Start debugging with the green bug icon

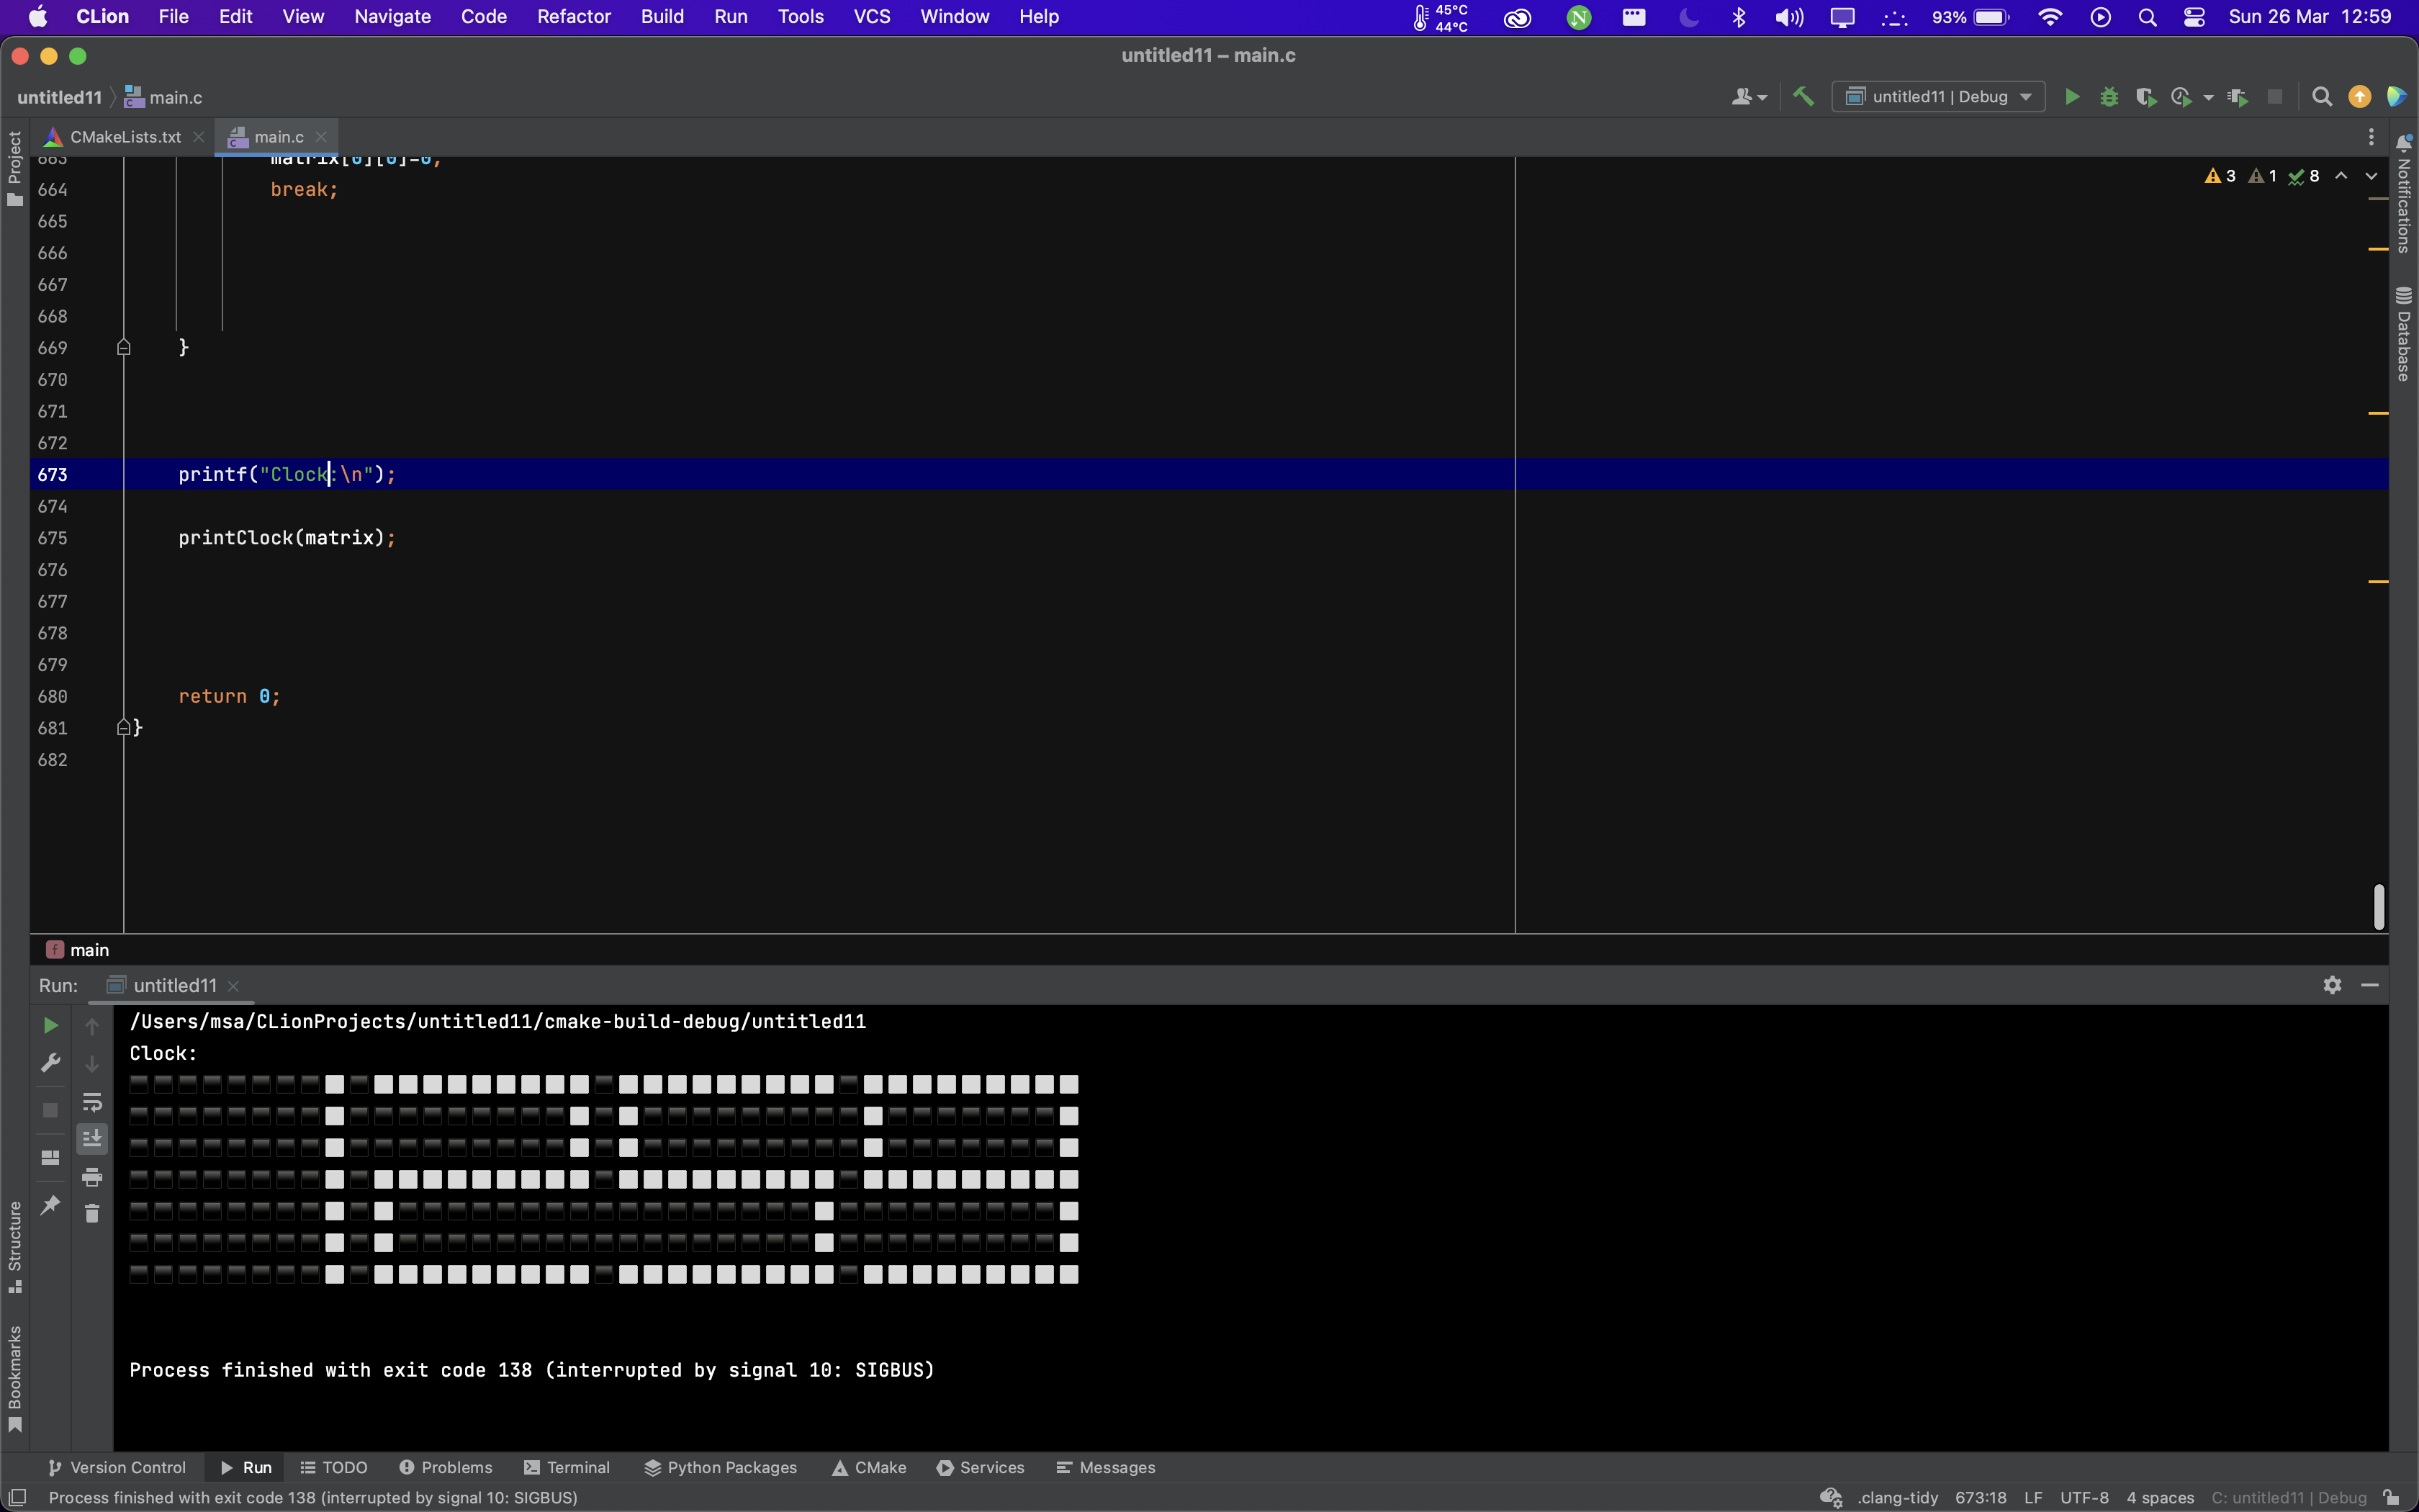(2109, 97)
